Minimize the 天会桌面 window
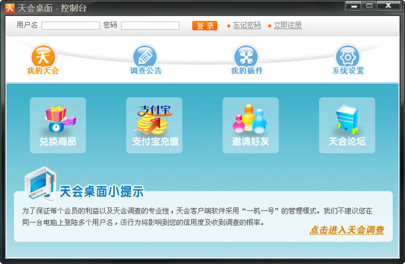 click(x=354, y=5)
